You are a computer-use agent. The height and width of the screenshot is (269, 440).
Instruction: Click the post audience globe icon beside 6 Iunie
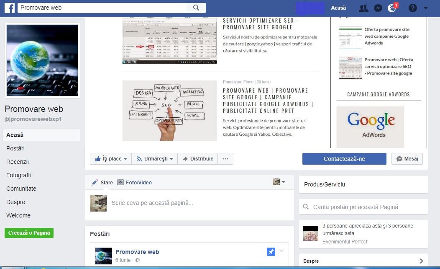(138, 260)
